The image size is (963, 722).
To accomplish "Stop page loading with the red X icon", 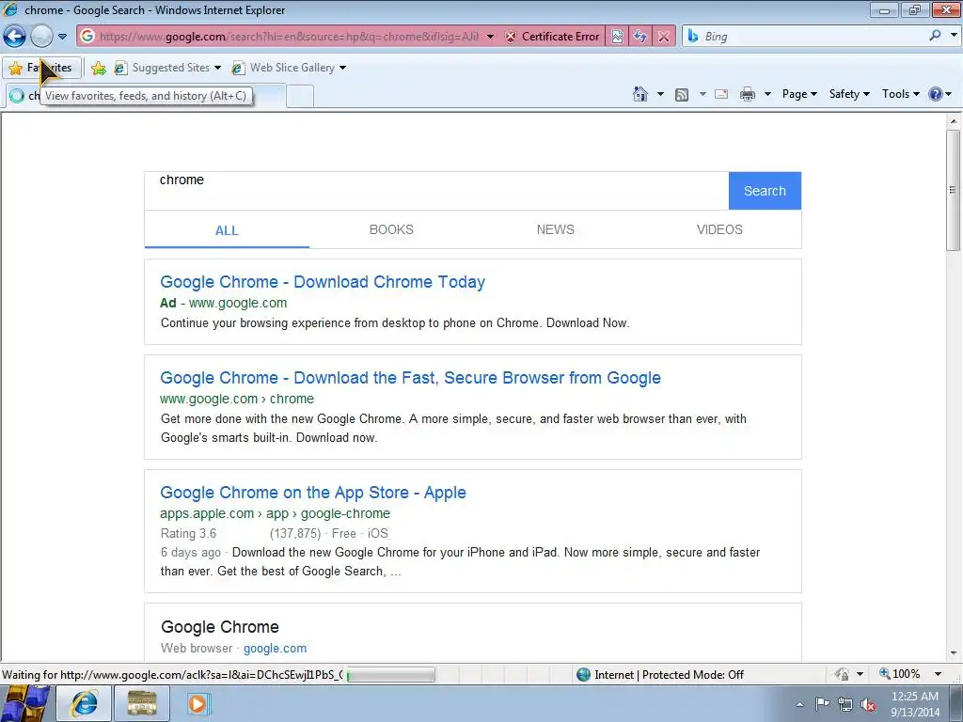I will coord(664,37).
